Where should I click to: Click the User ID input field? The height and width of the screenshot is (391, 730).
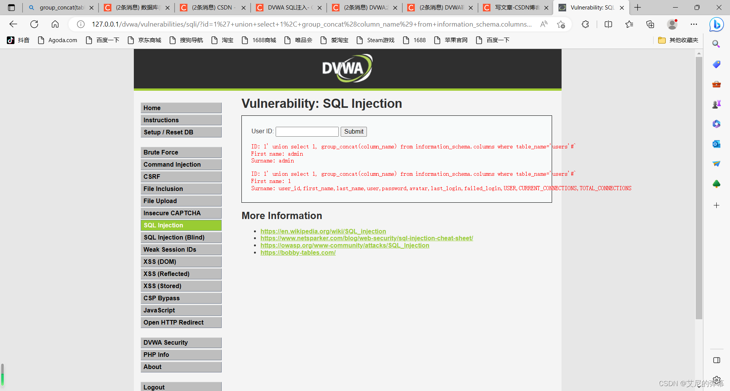click(307, 132)
